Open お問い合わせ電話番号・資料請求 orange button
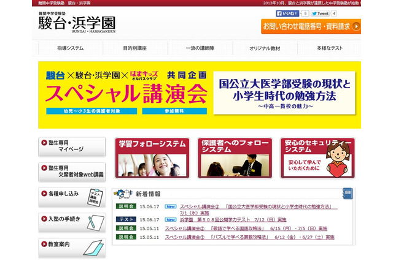 coord(311,26)
